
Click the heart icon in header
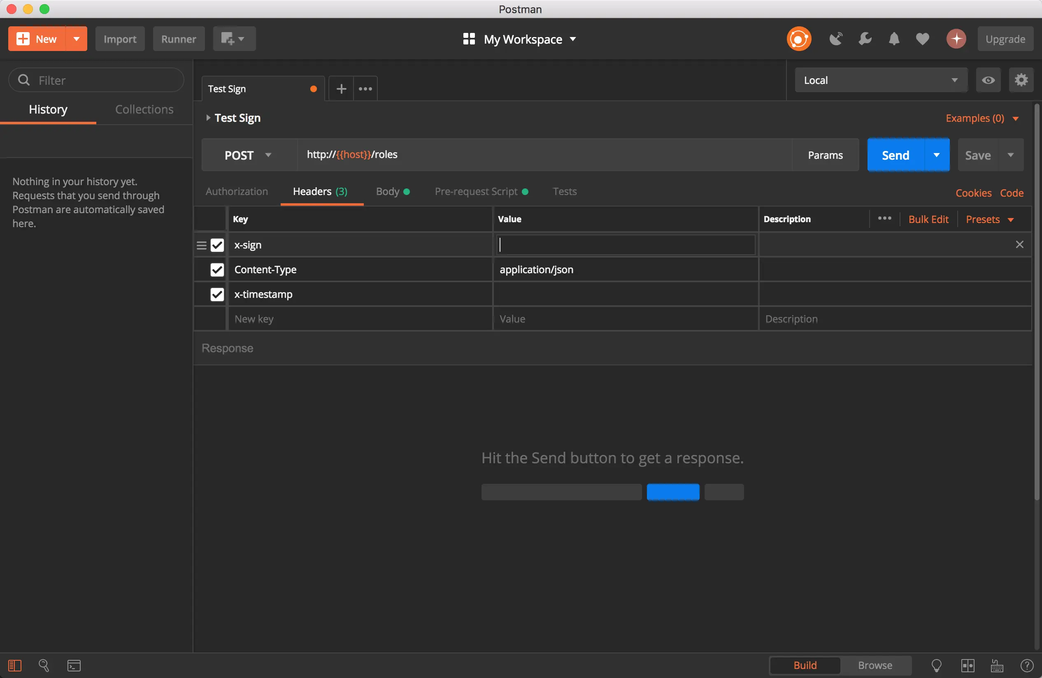(923, 39)
